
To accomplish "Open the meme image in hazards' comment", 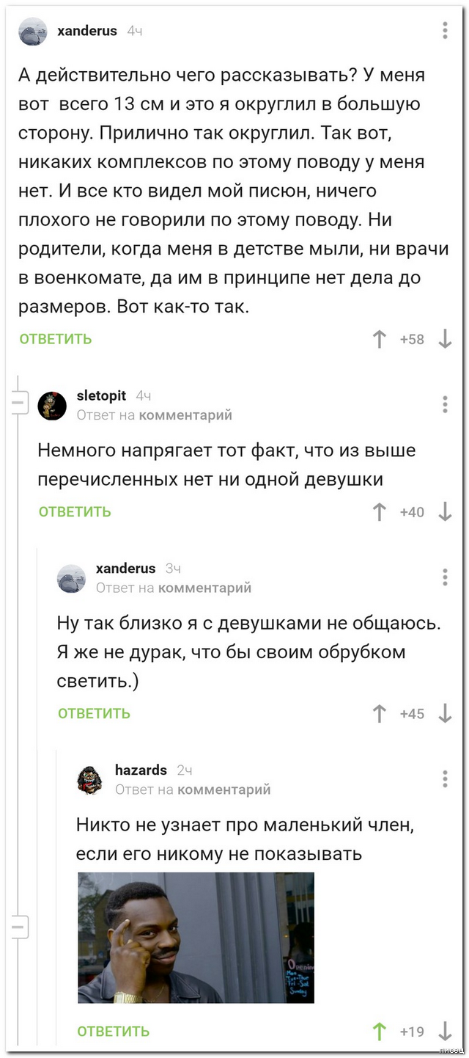I will tap(196, 938).
